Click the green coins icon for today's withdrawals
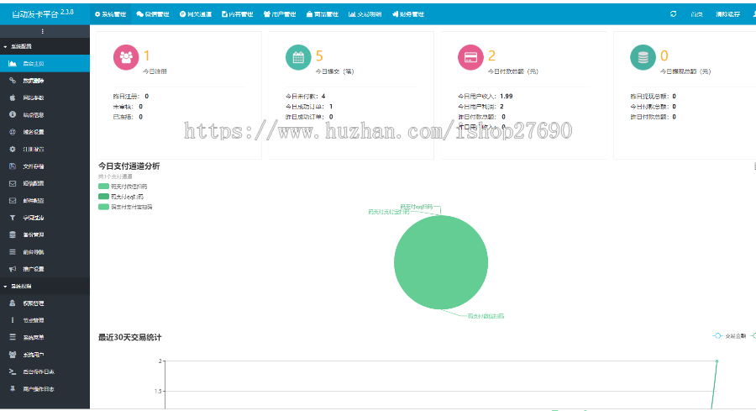The image size is (756, 411). [643, 57]
